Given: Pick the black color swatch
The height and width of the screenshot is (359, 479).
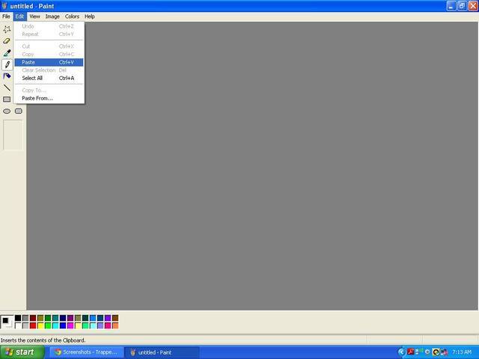Looking at the screenshot, I should point(18,318).
